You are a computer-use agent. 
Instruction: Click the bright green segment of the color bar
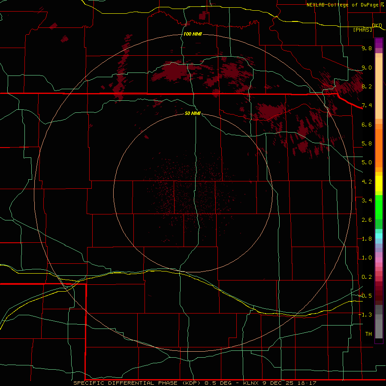click(x=379, y=207)
